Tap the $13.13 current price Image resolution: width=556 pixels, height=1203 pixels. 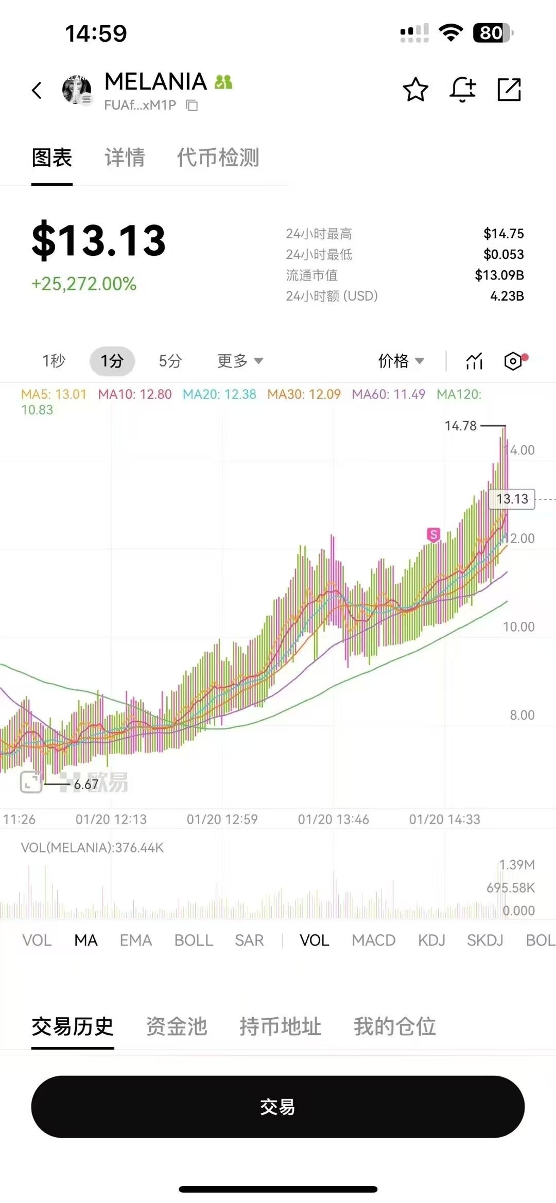point(99,240)
